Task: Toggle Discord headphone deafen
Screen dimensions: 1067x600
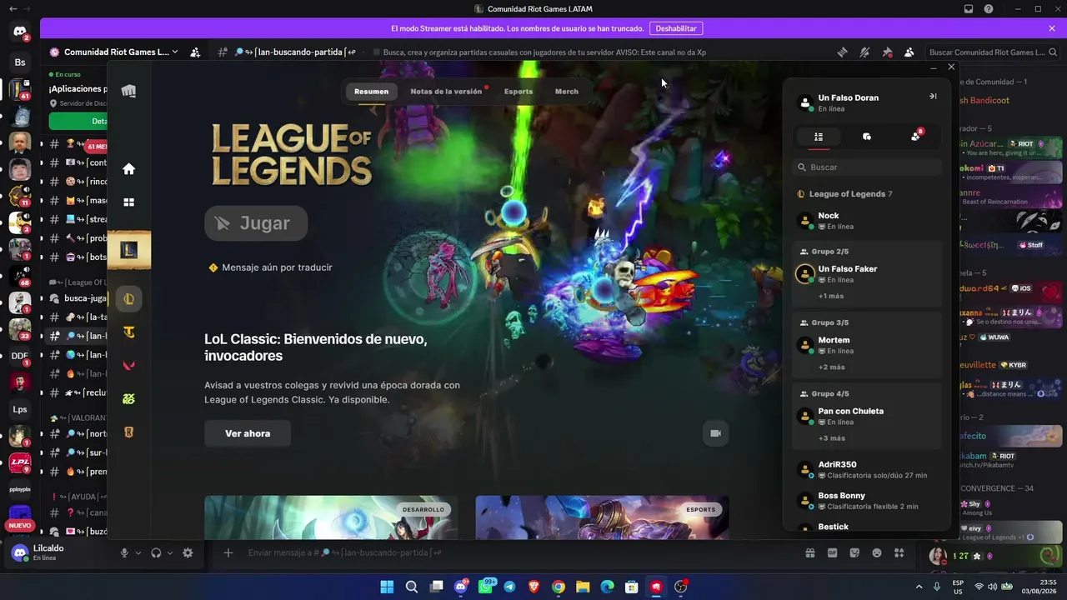Action: pos(156,552)
